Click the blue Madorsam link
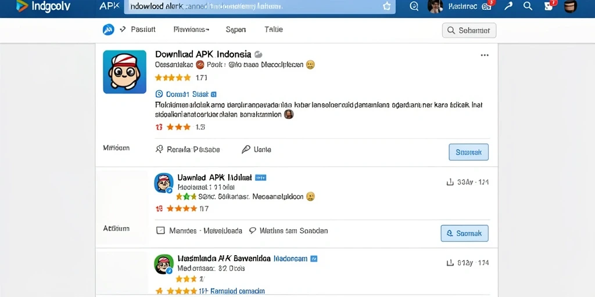This screenshot has height=297, width=595. click(291, 258)
